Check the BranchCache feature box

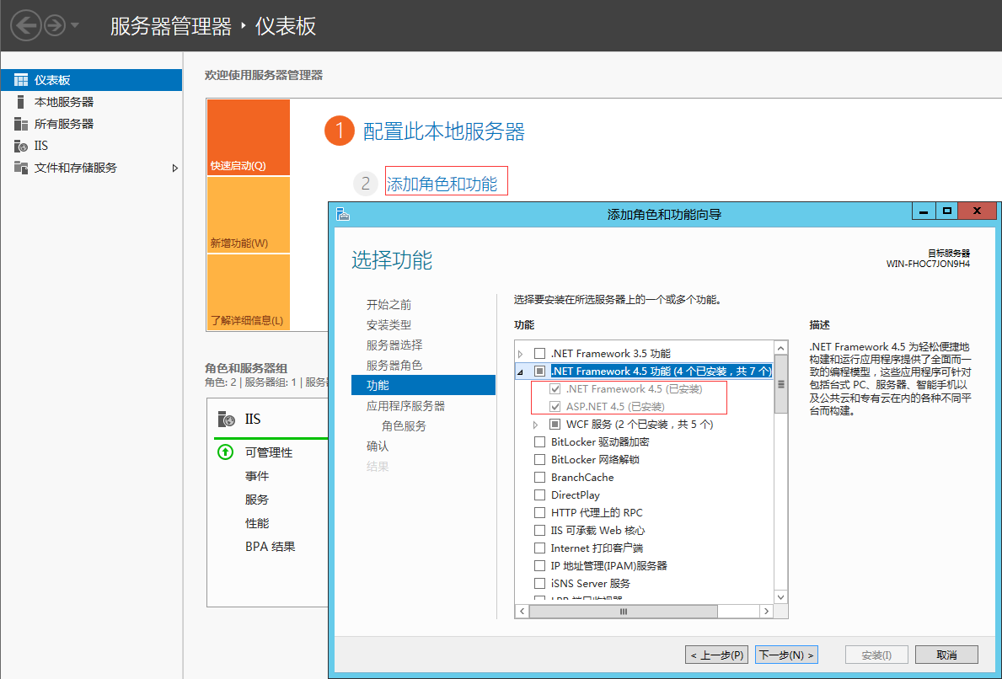pyautogui.click(x=540, y=478)
